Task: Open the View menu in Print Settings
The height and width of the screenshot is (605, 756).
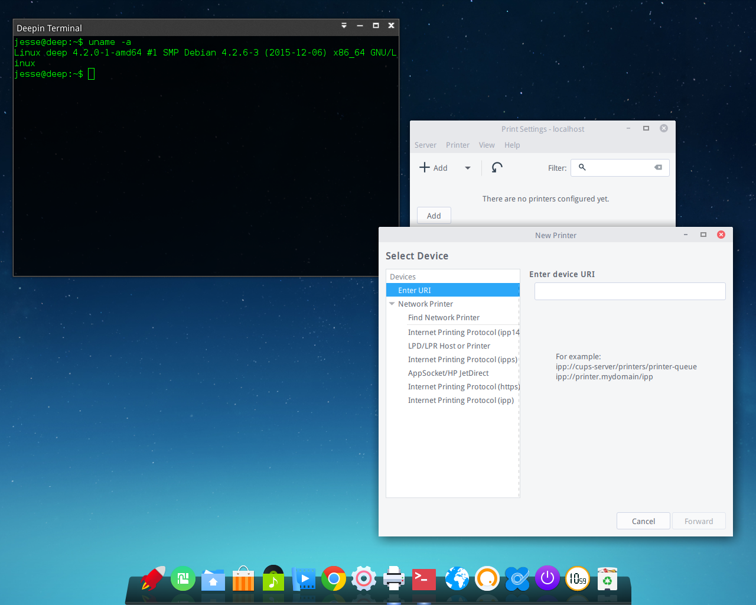Action: tap(487, 145)
